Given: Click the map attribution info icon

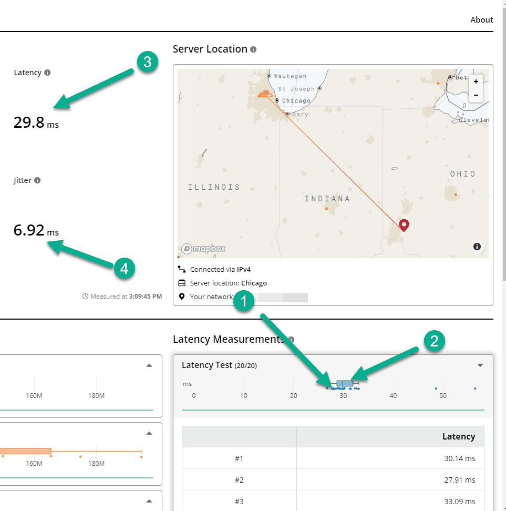Looking at the screenshot, I should (477, 246).
